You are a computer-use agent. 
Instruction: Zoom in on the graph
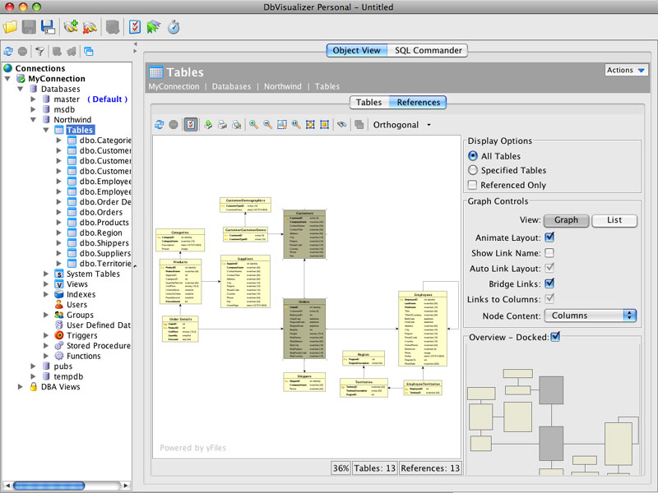click(x=253, y=125)
